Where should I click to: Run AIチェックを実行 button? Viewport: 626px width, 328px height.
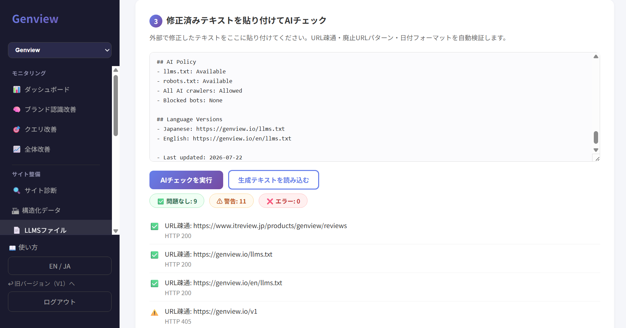coord(186,180)
